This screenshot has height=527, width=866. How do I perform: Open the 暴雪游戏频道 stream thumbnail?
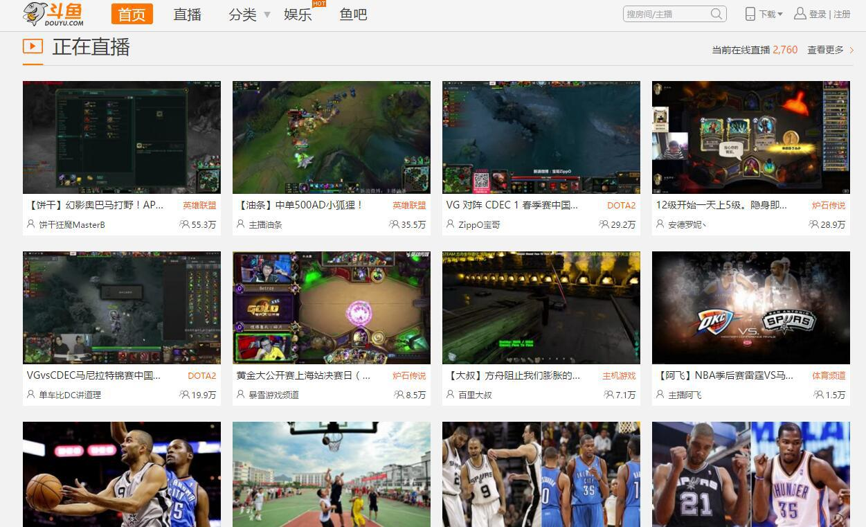click(x=332, y=307)
